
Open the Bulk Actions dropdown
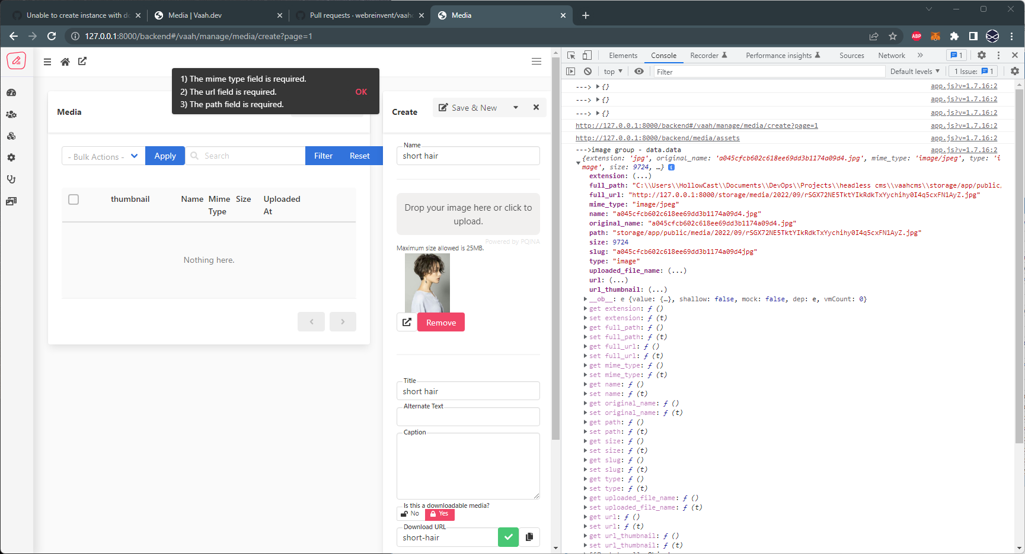point(103,156)
